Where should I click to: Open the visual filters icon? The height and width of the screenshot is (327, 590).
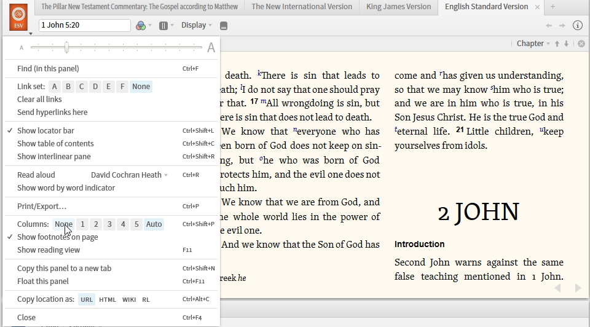tap(141, 26)
